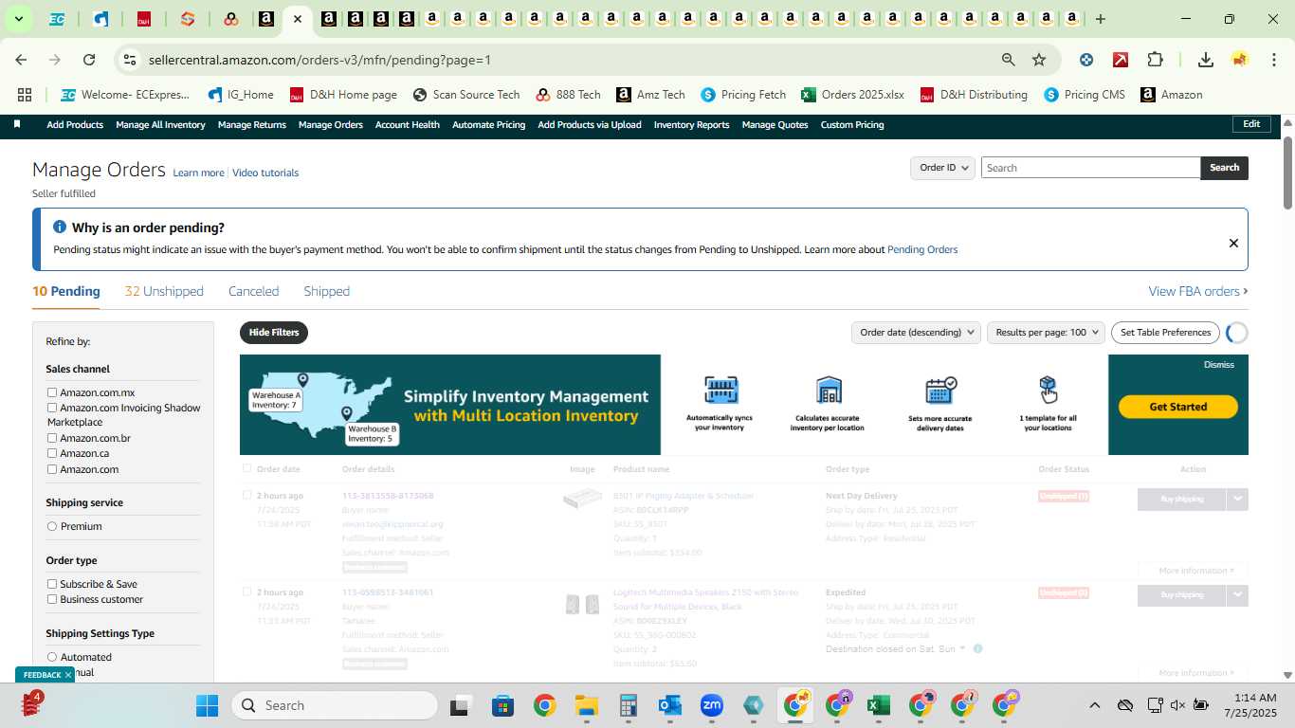Click the Edit button in navigation bar
The image size is (1295, 728).
point(1251,124)
